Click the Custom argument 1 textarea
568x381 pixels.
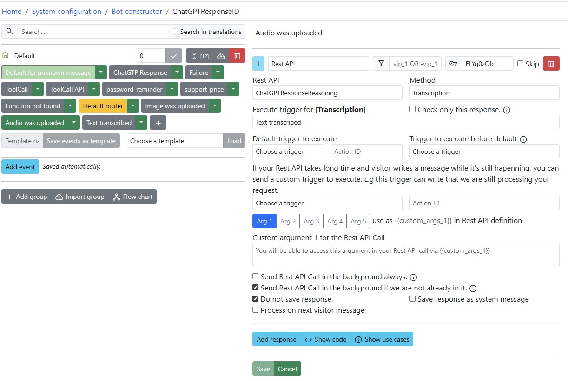pos(406,255)
